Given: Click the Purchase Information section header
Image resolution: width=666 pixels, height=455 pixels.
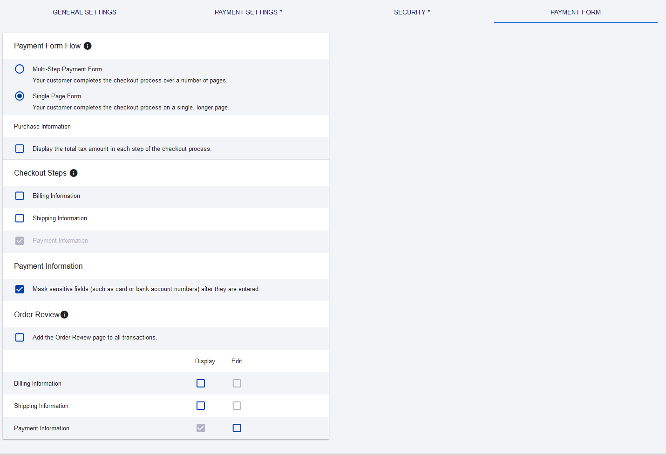Looking at the screenshot, I should coord(42,126).
